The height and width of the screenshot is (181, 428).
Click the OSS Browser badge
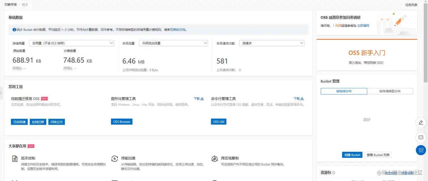tap(121, 122)
